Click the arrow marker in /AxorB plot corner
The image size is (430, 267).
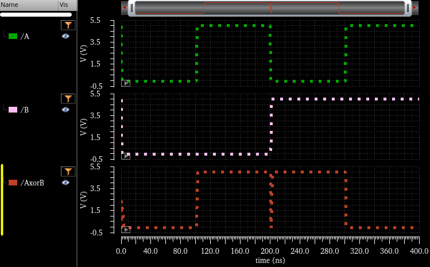point(125,230)
